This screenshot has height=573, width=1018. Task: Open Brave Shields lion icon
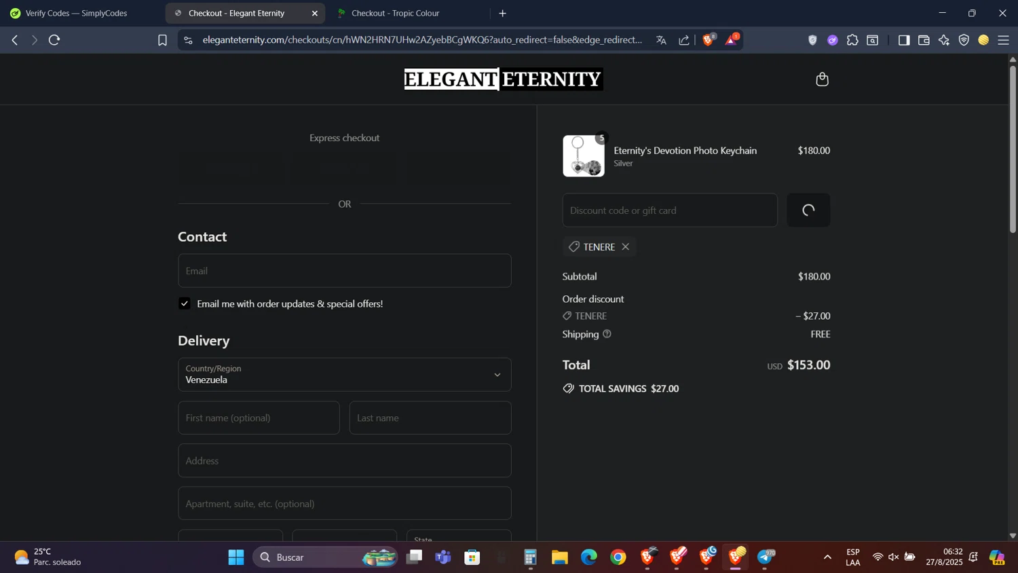click(x=709, y=40)
